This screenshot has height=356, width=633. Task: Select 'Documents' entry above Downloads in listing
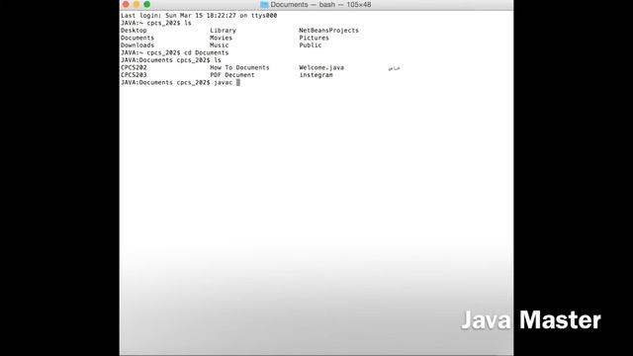[137, 38]
